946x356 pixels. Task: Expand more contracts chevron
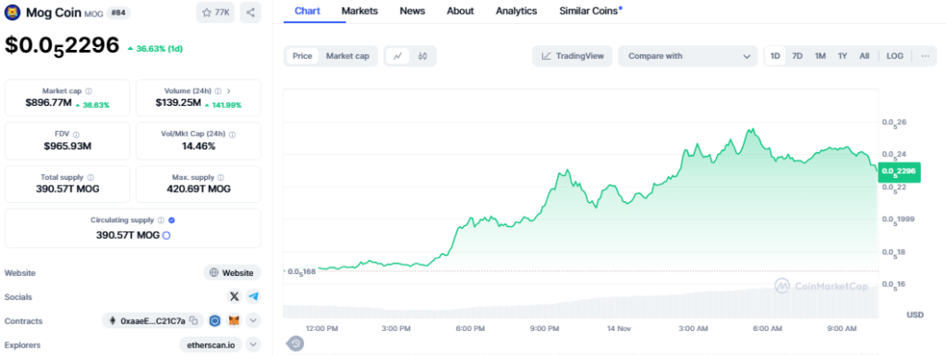pos(254,321)
